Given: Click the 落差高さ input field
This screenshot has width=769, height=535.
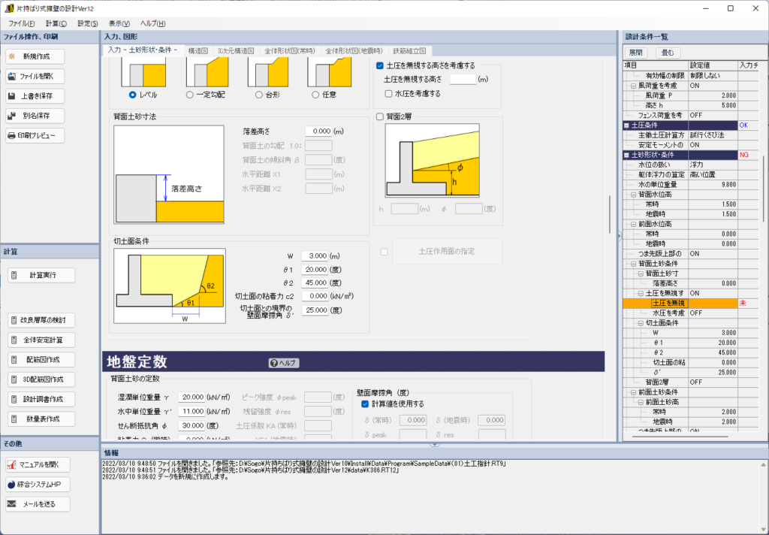Looking at the screenshot, I should point(318,131).
